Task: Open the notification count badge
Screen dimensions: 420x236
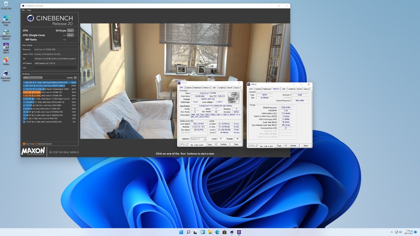Action: click(416, 232)
